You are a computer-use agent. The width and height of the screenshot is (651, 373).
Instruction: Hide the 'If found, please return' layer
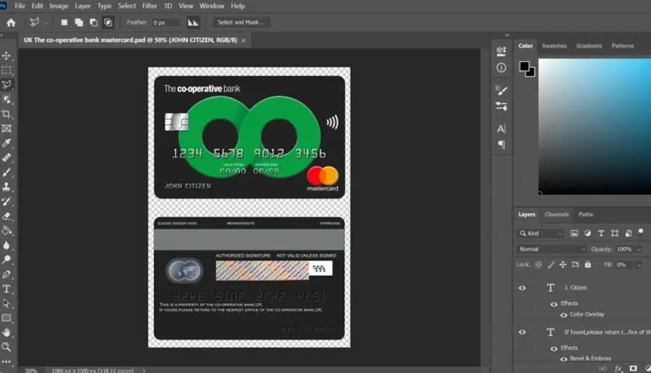[522, 332]
